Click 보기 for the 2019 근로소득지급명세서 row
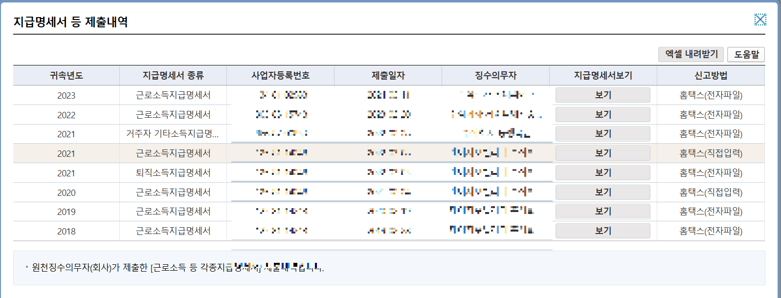 tap(602, 211)
